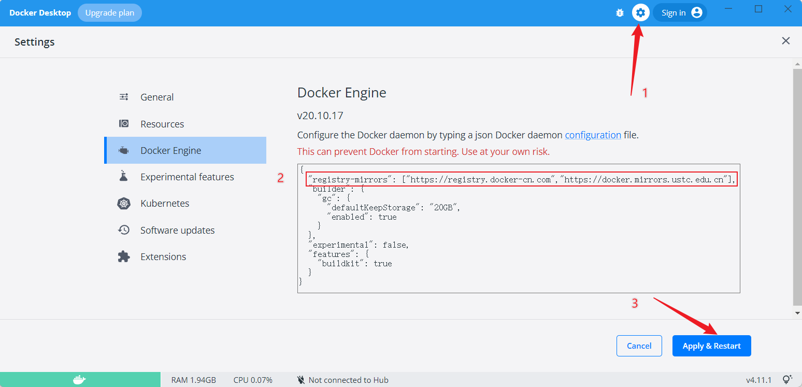Open the Extensions settings section
The height and width of the screenshot is (387, 802).
click(185, 256)
